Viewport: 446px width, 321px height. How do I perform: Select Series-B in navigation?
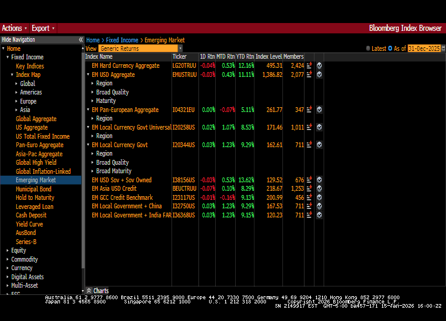click(x=26, y=242)
